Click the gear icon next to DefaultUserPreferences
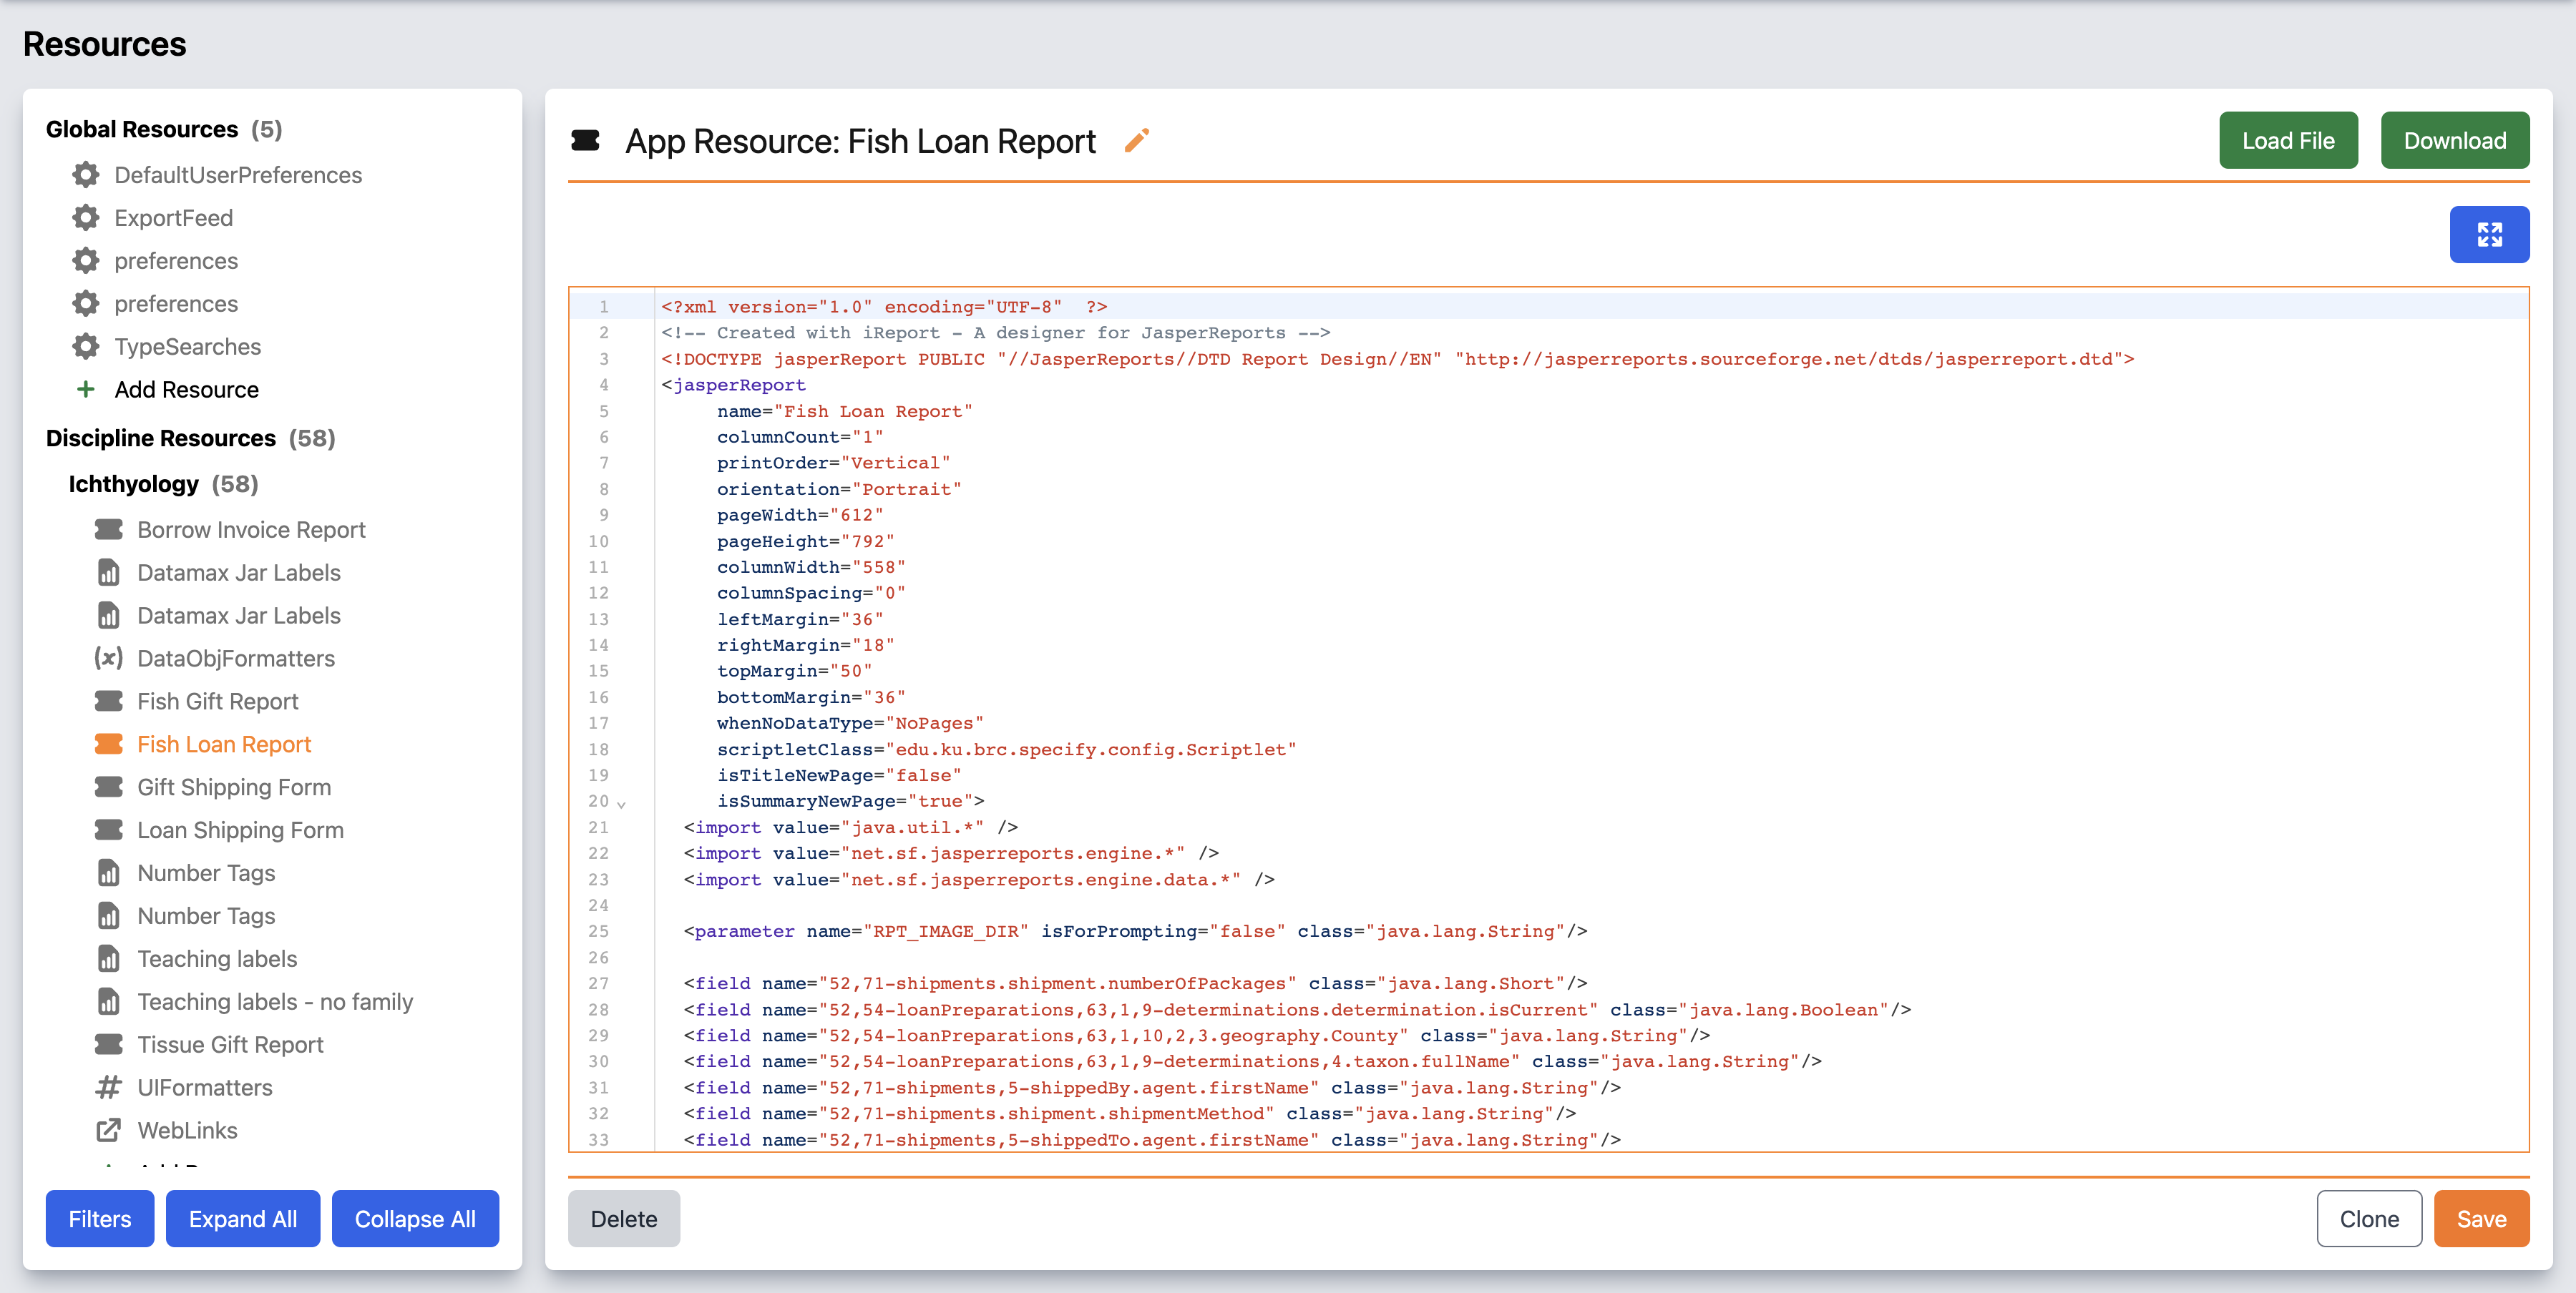 coord(86,175)
